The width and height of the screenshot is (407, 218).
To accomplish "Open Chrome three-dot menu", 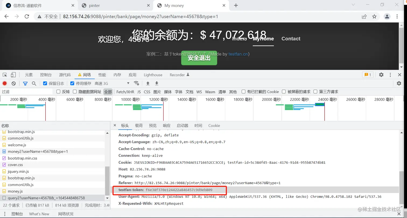I will click(397, 16).
